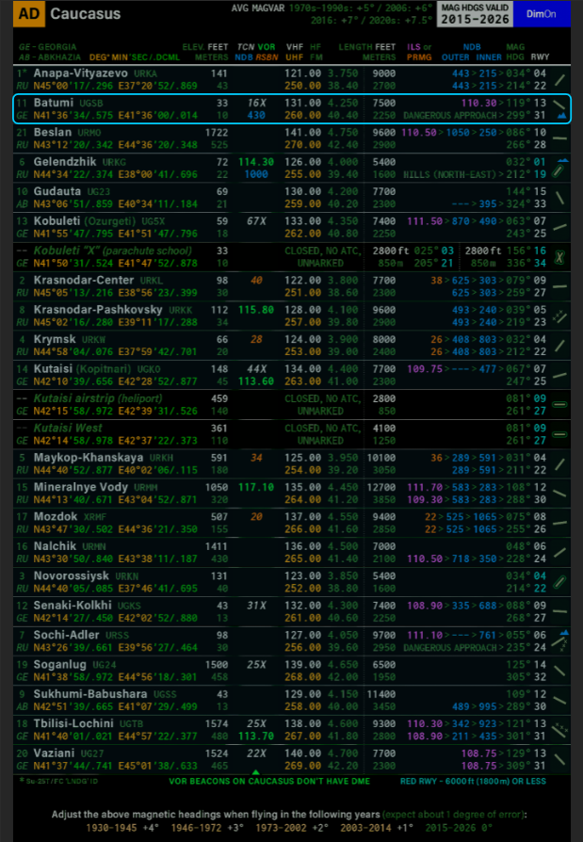This screenshot has width=583, height=842.
Task: Click the ILS column header
Action: (413, 45)
